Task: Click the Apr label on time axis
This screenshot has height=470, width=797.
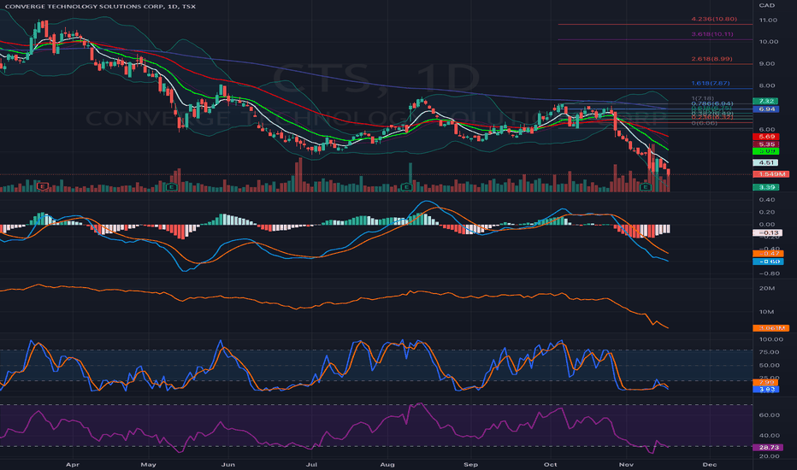Action: coord(73,464)
